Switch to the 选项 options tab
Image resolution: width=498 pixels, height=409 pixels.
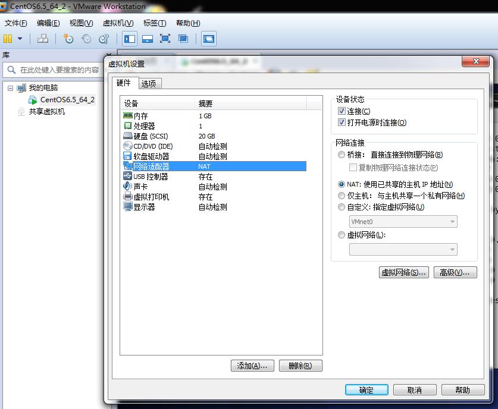pyautogui.click(x=150, y=84)
